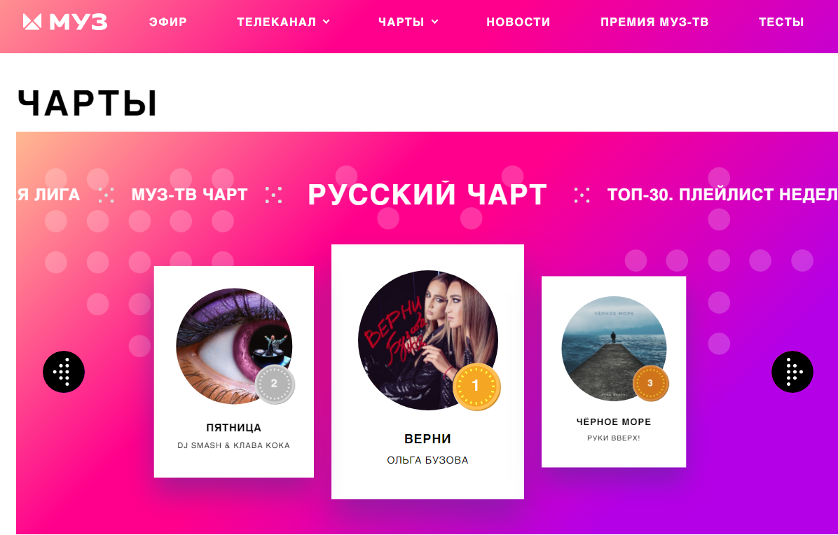Click the МУЗ logo icon
Image resolution: width=838 pixels, height=535 pixels.
click(x=32, y=22)
